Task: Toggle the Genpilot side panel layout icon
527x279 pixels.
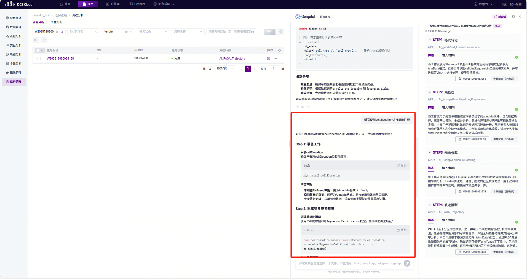Action: tap(513, 17)
